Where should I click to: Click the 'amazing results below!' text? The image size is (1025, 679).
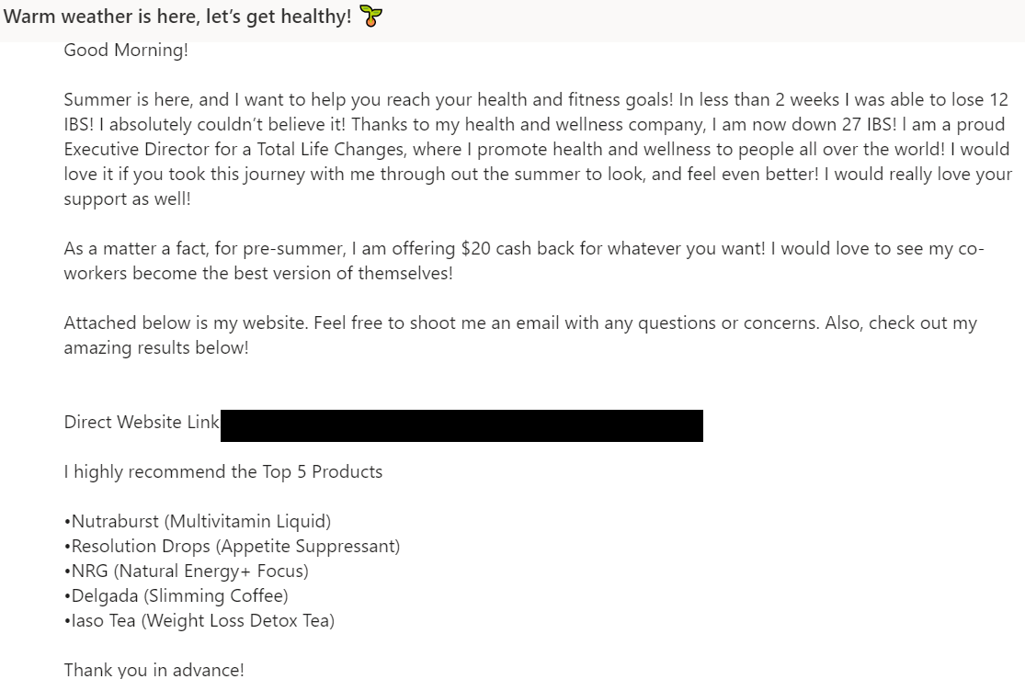click(156, 348)
